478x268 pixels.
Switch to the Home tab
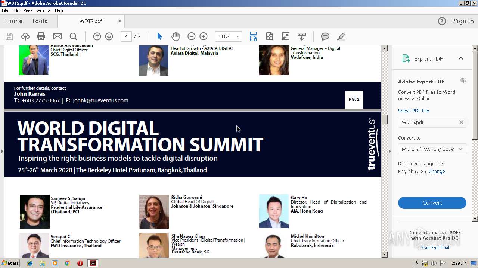(x=14, y=21)
